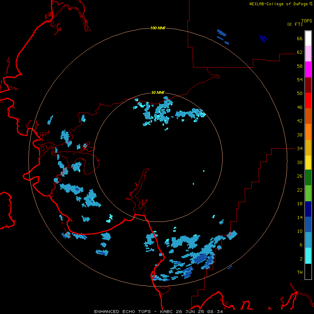This screenshot has width=314, height=314.
Task: Click the ENHANCED ECHO TOPS product title
Action: click(122, 312)
